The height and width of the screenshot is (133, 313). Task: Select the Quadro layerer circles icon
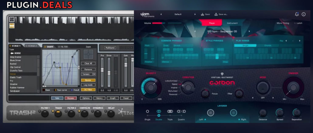click(181, 111)
